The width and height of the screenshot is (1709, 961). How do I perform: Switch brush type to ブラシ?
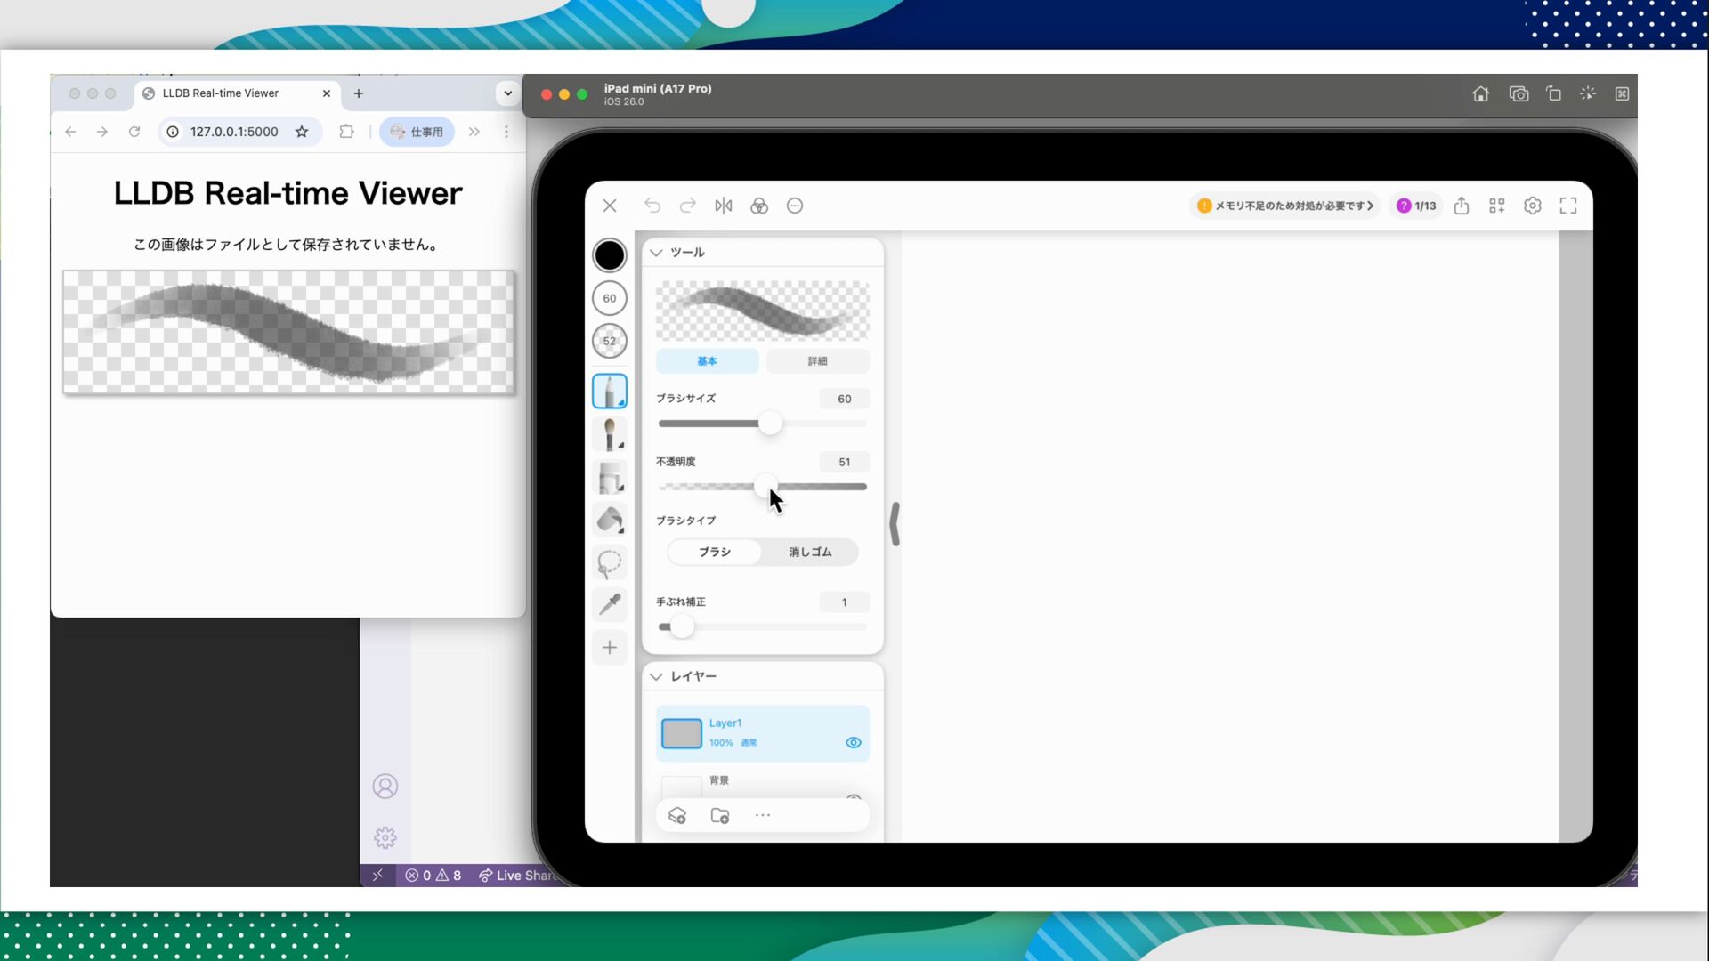pos(714,552)
